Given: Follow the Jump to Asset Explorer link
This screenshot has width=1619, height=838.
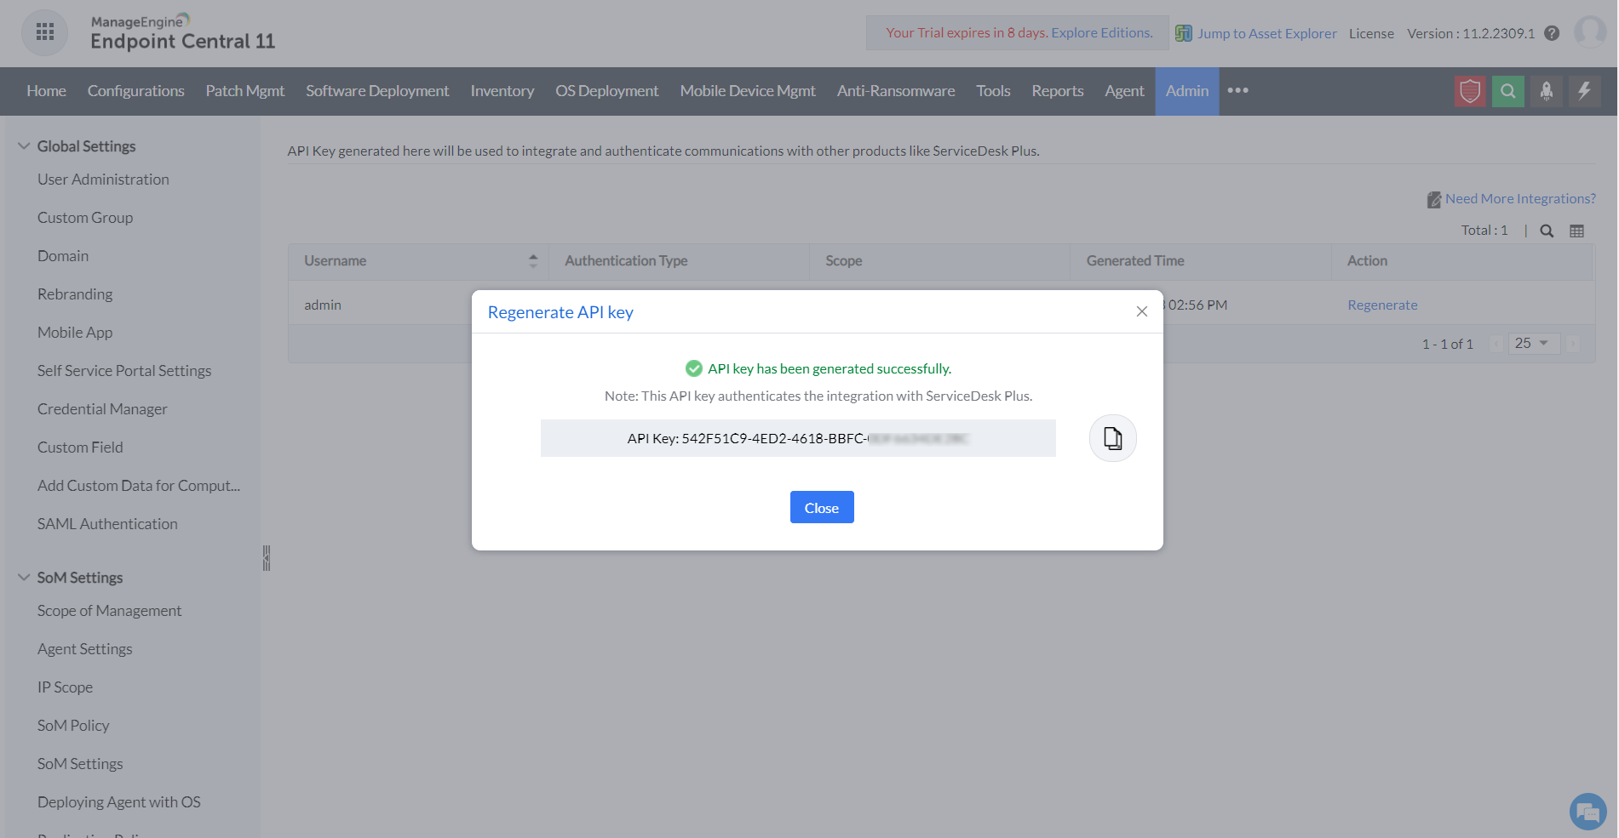Looking at the screenshot, I should coord(1266,33).
